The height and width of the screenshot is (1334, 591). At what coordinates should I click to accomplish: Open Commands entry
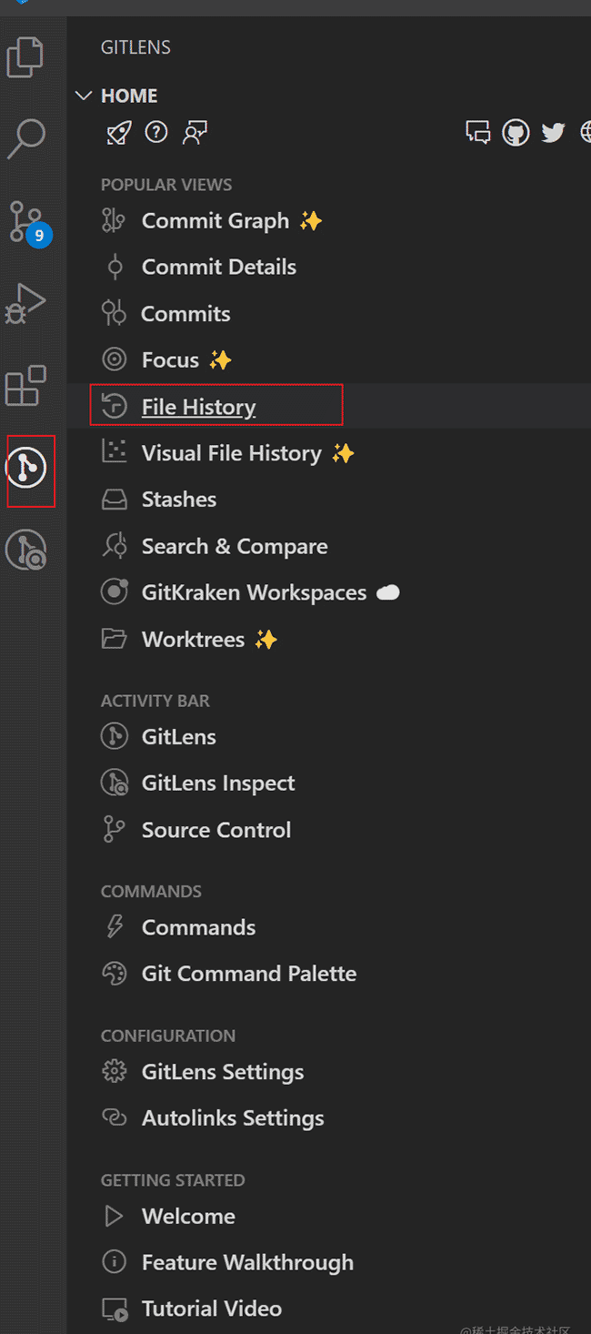click(198, 927)
